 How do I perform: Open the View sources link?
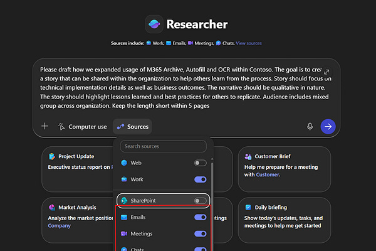[x=249, y=43]
